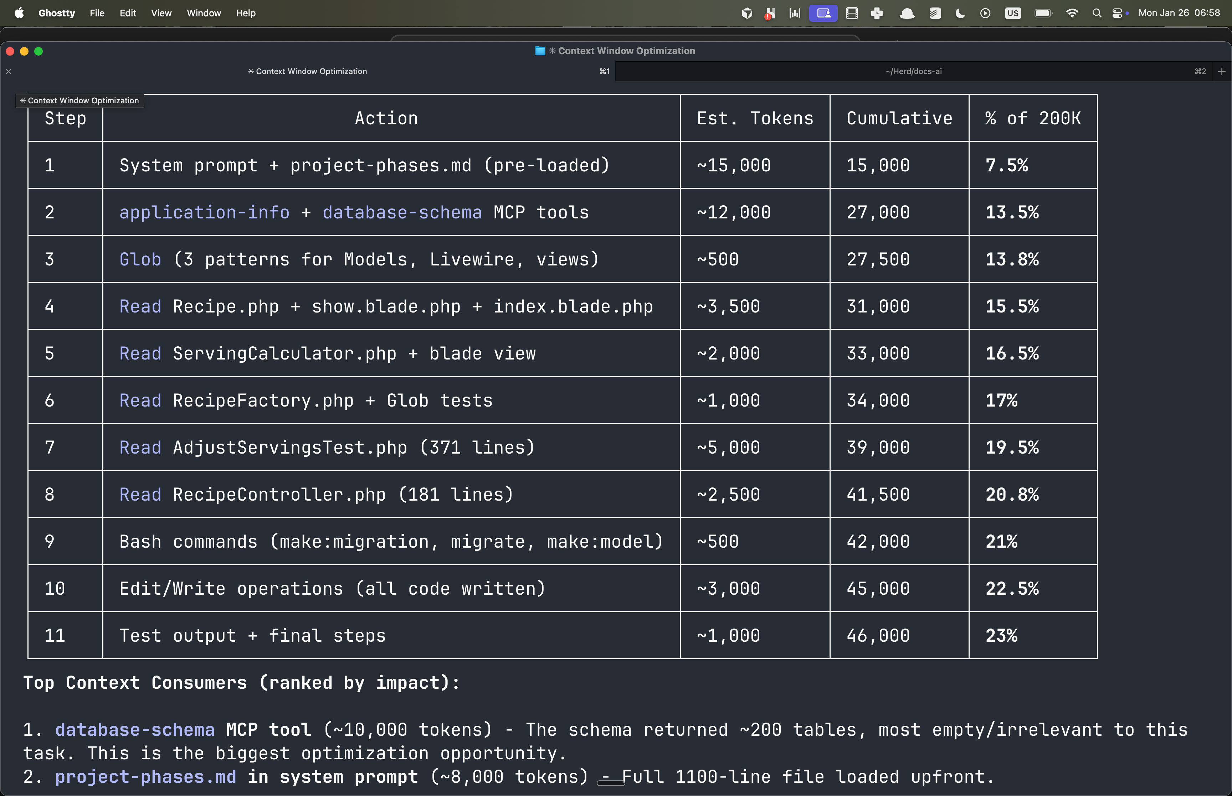Open Control Center toggles icon
1232x796 pixels.
point(1117,14)
